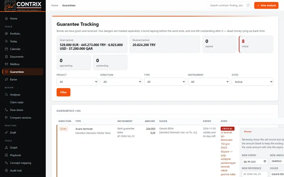This screenshot has width=284, height=177.
Task: Focus the New Reference input field
Action: (255, 174)
